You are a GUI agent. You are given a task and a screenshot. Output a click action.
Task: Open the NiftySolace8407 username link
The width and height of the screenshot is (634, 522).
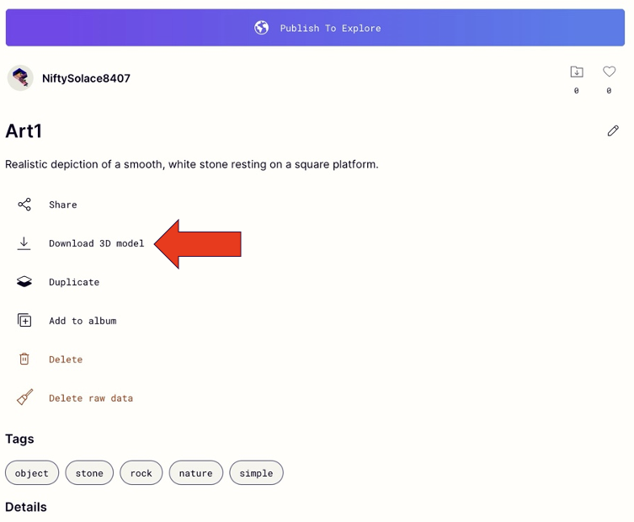point(86,78)
